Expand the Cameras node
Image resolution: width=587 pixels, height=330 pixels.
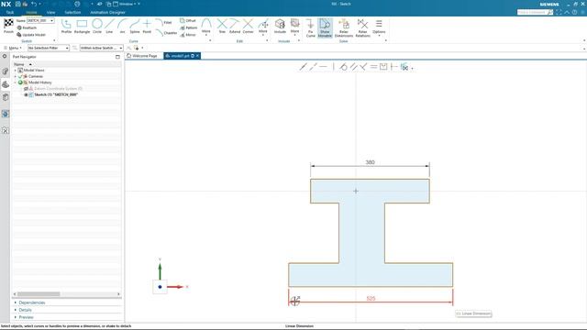[x=16, y=76]
